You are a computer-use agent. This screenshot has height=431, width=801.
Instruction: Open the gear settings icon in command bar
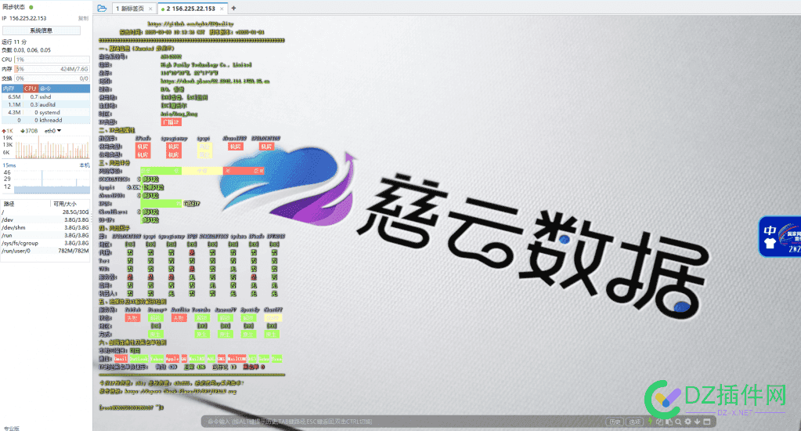click(x=687, y=422)
